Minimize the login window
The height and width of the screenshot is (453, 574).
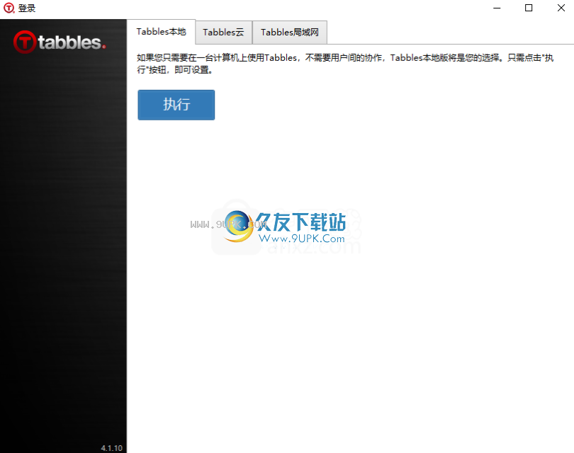[x=497, y=8]
